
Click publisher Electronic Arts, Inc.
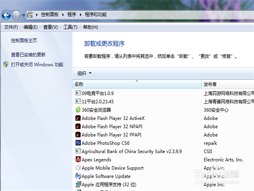point(224,160)
